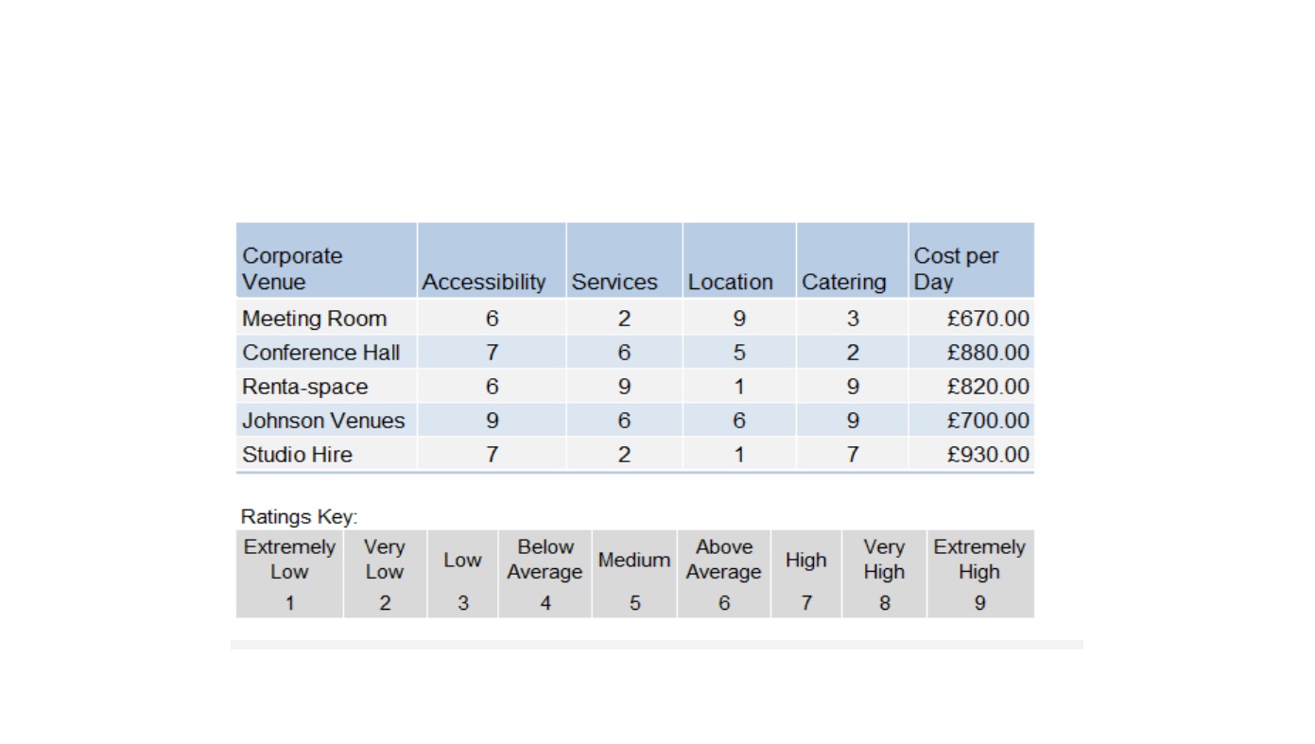Select 'Medium' in the Ratings Key
This screenshot has width=1315, height=744.
(x=634, y=560)
